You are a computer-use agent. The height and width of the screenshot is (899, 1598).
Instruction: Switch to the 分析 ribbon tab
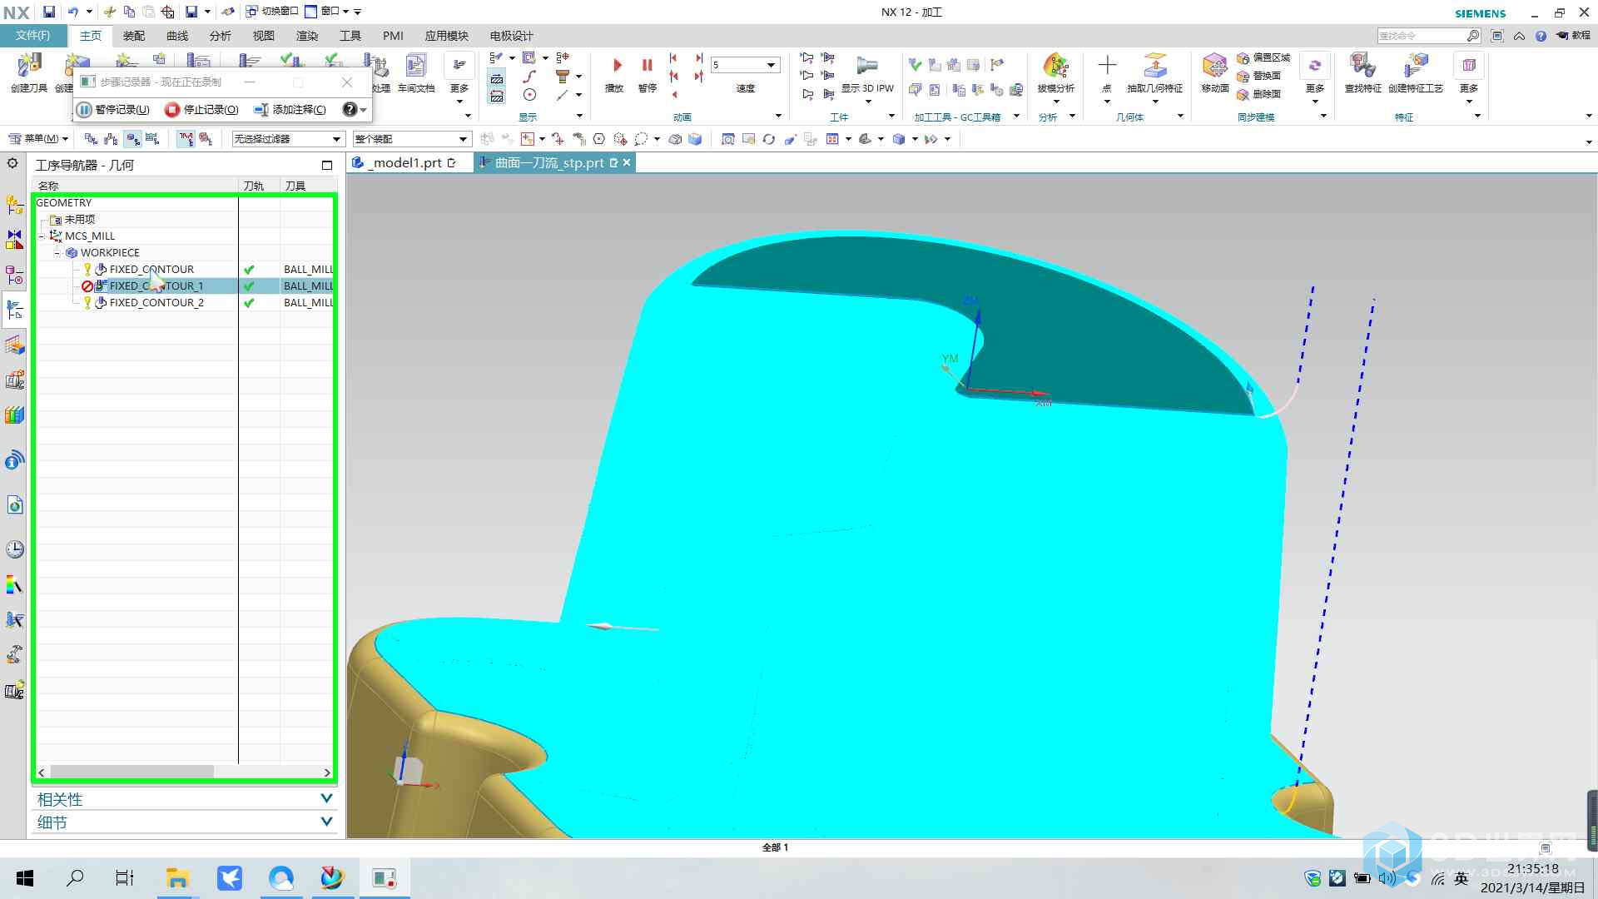tap(221, 36)
